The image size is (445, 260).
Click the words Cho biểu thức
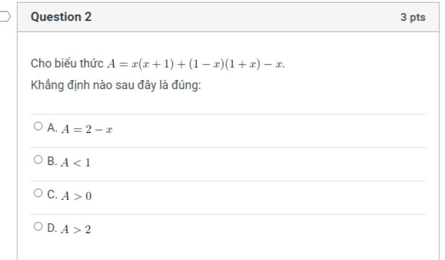67,63
